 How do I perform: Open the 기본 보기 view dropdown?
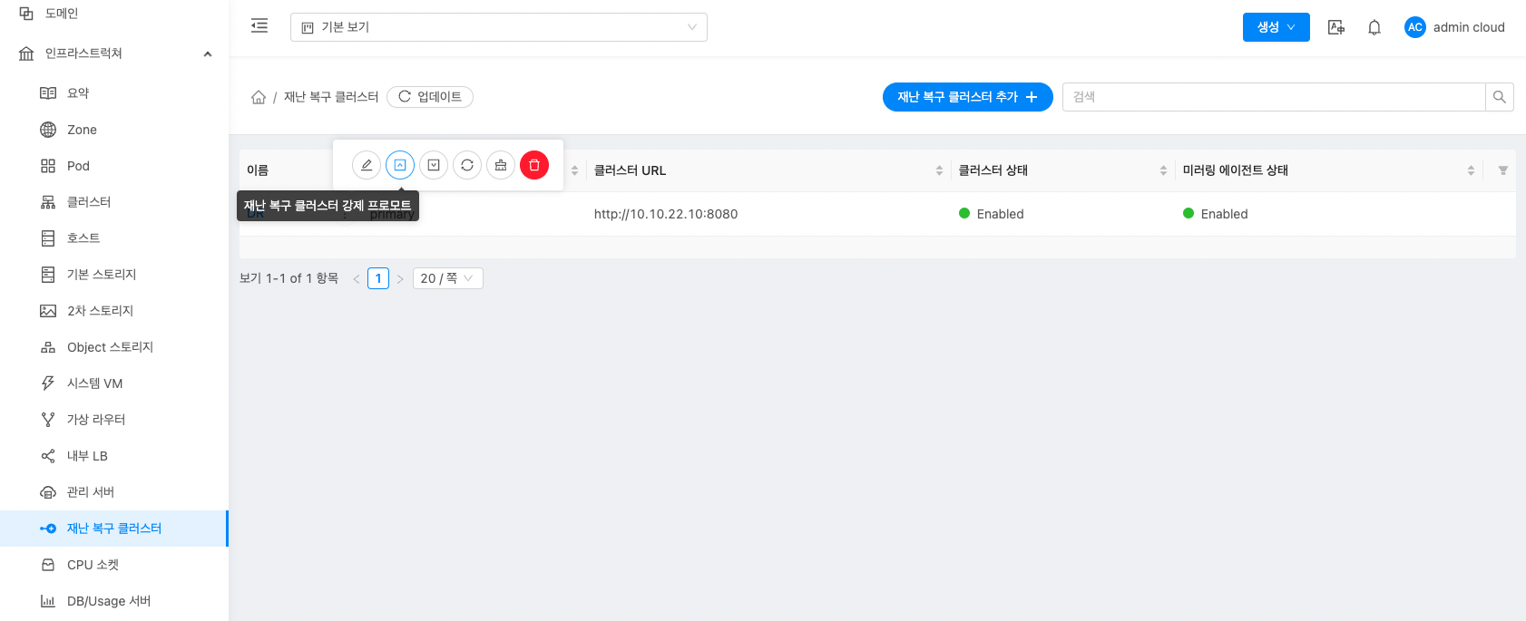coord(498,27)
